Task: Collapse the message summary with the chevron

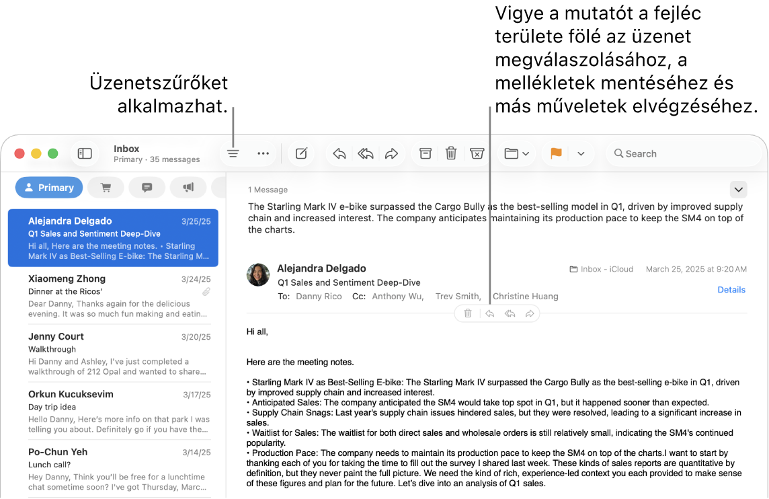Action: coord(738,190)
